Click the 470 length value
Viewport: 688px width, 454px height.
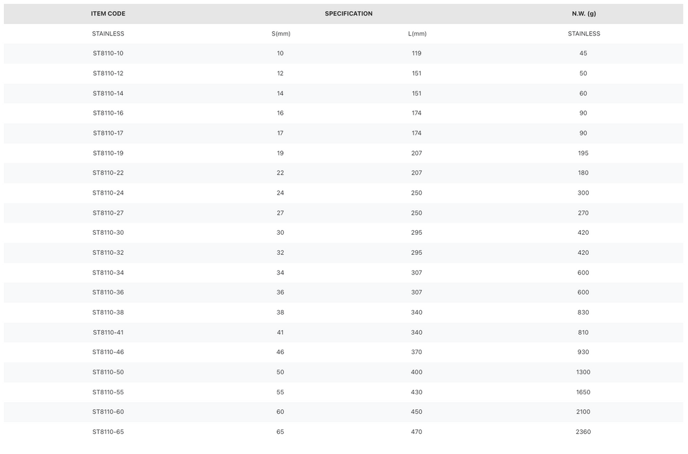(x=417, y=432)
